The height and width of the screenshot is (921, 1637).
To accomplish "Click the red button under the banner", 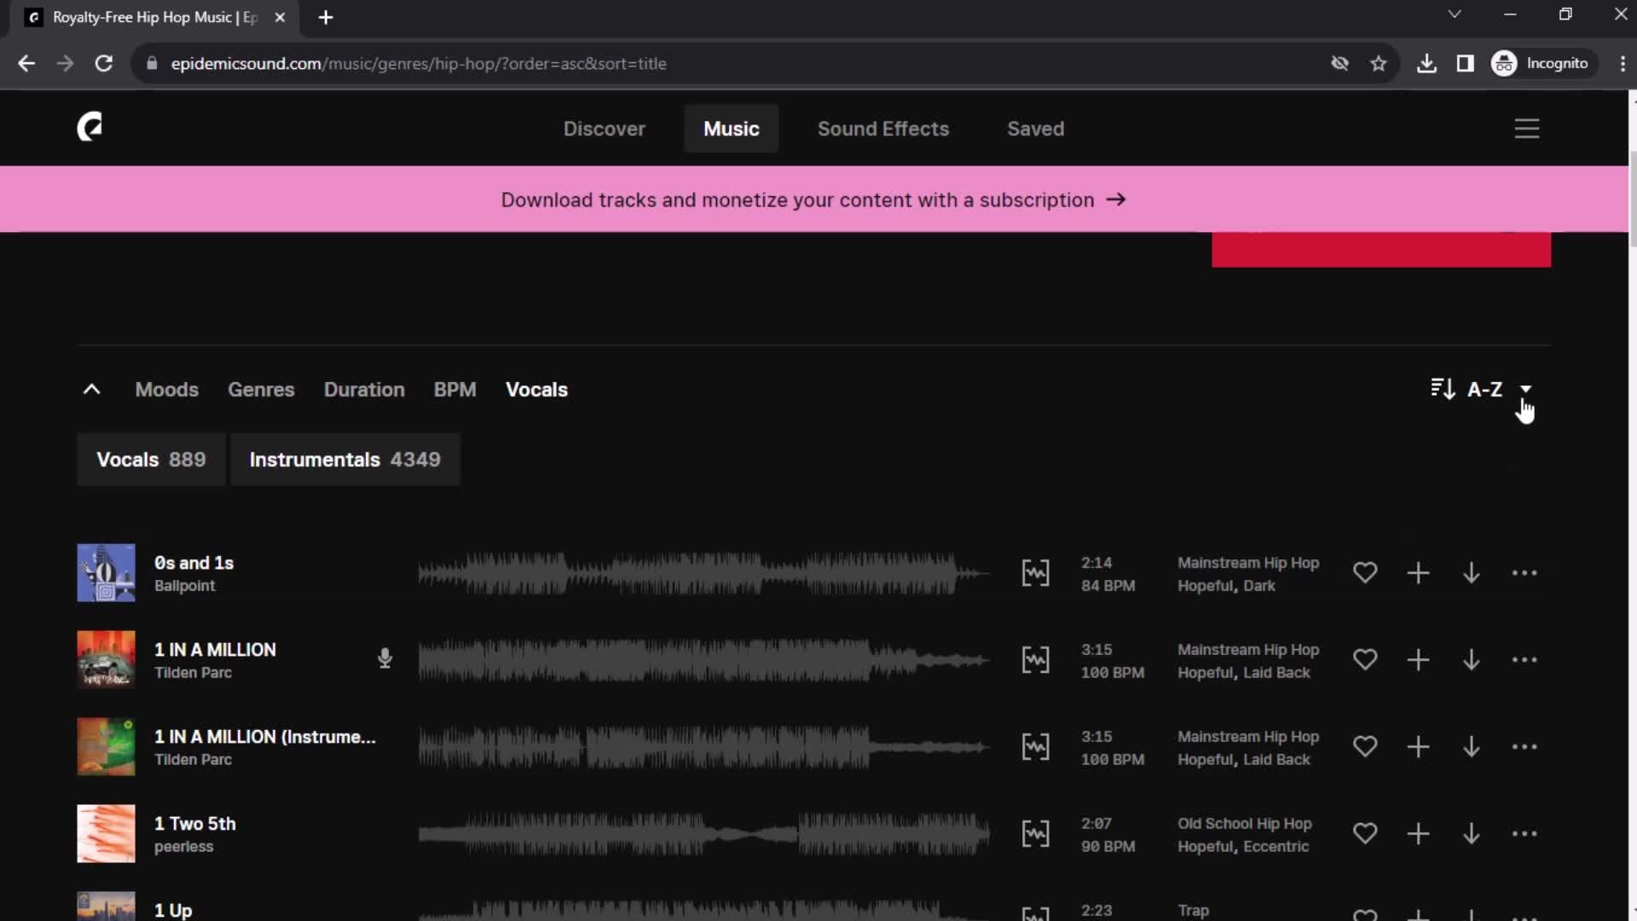I will (x=1381, y=249).
